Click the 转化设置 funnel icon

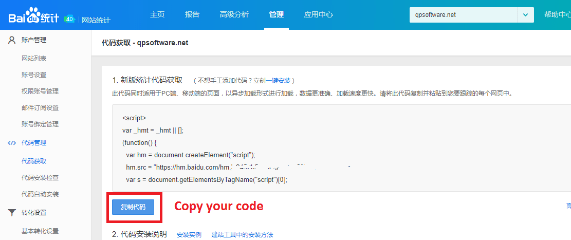pyautogui.click(x=12, y=212)
